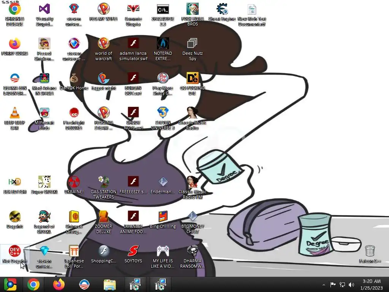Image resolution: width=389 pixels, height=292 pixels.
Task: Open the Classic Music Radio FM shortcut
Action: [193, 188]
